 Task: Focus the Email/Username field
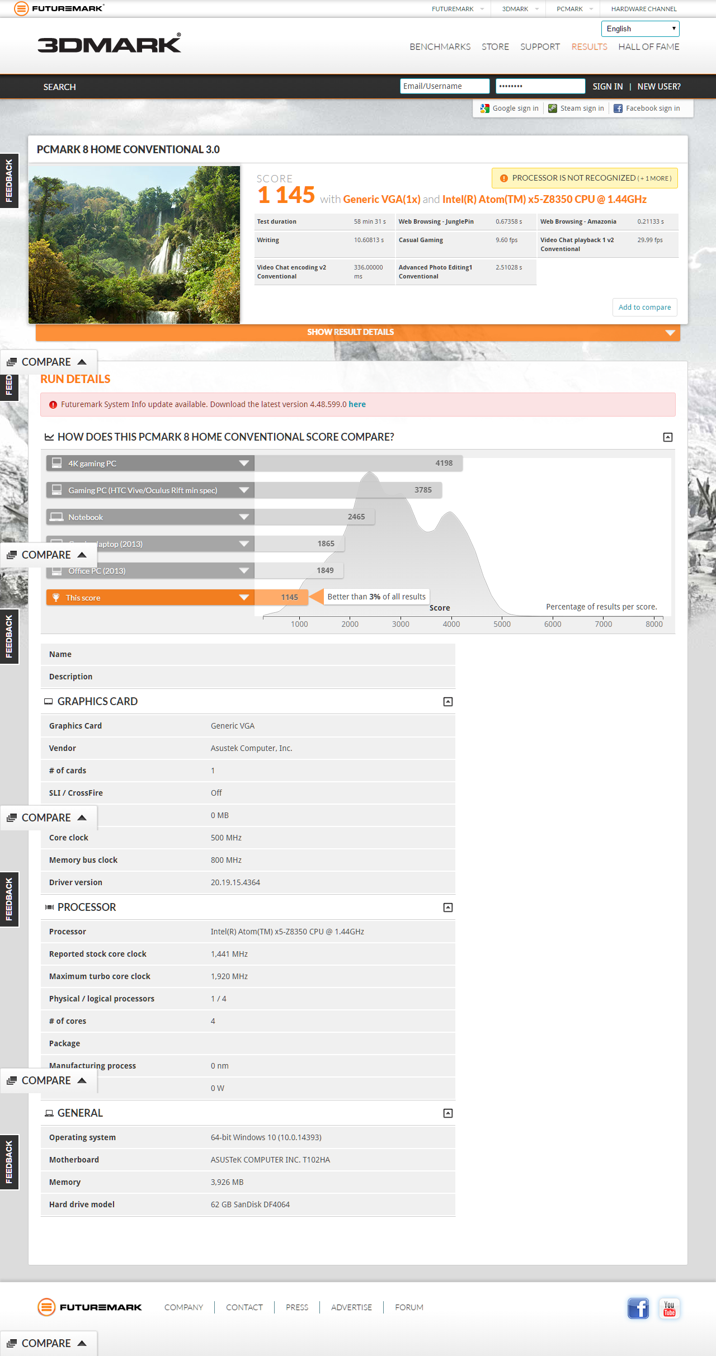click(445, 86)
